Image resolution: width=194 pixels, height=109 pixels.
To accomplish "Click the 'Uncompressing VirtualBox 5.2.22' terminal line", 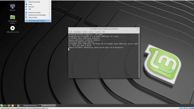I will 97,36.
